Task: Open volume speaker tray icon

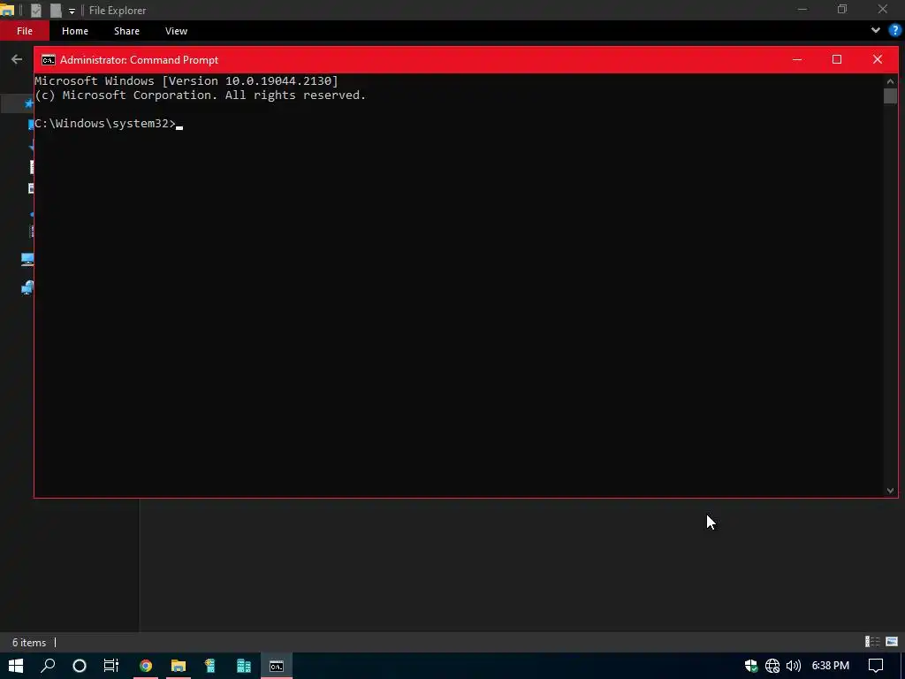Action: [794, 666]
